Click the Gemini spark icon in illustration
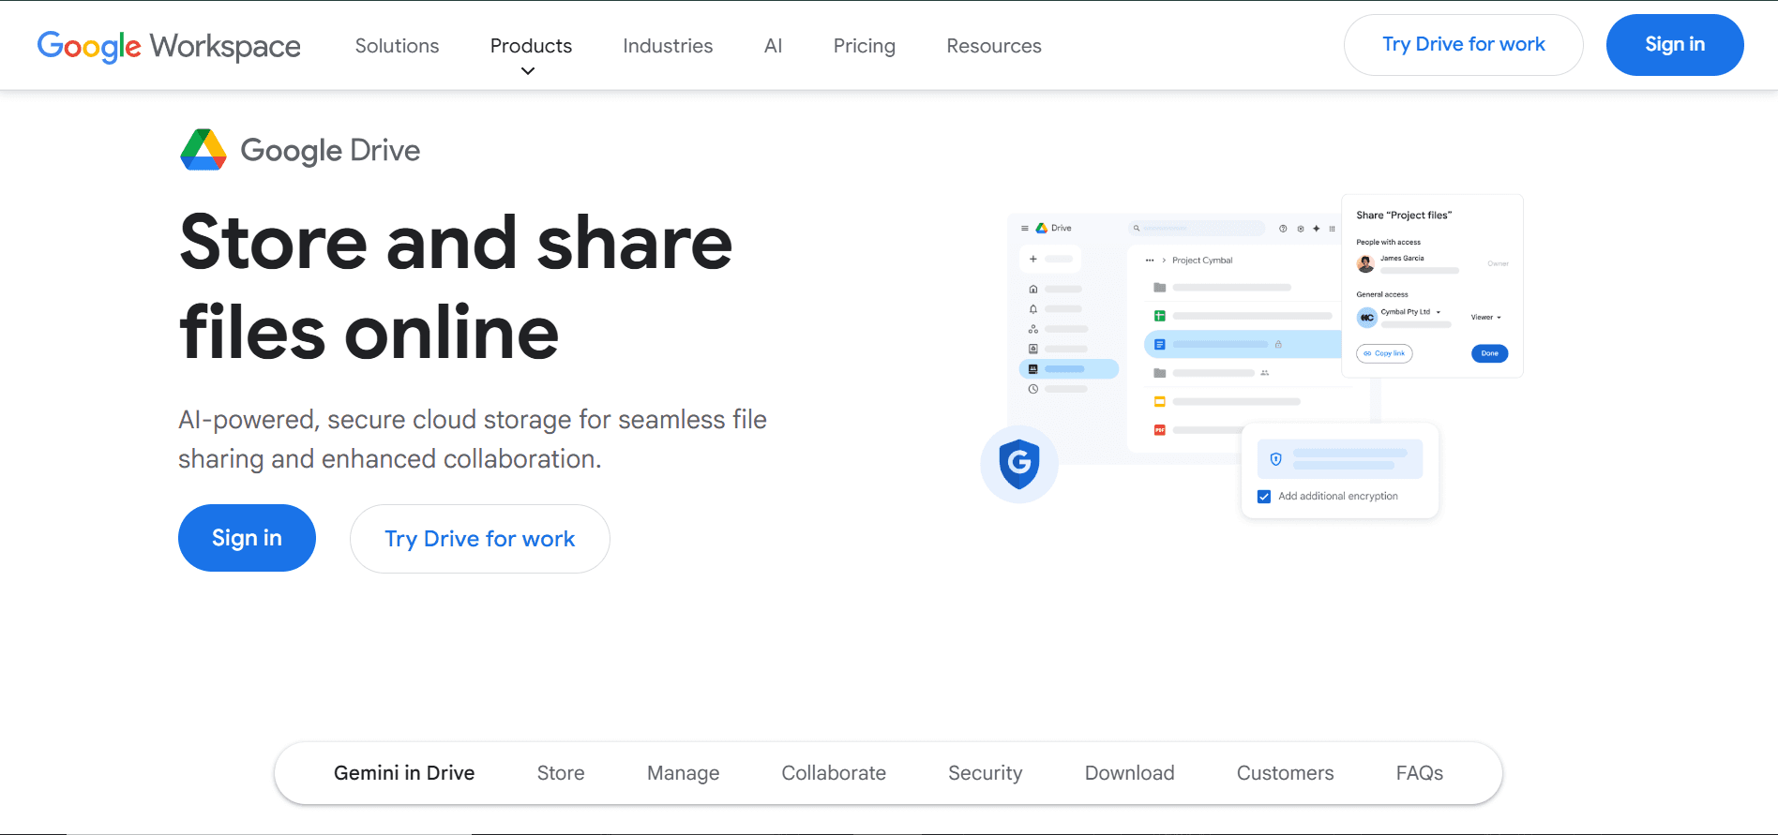Viewport: 1778px width, 835px height. 1316,228
